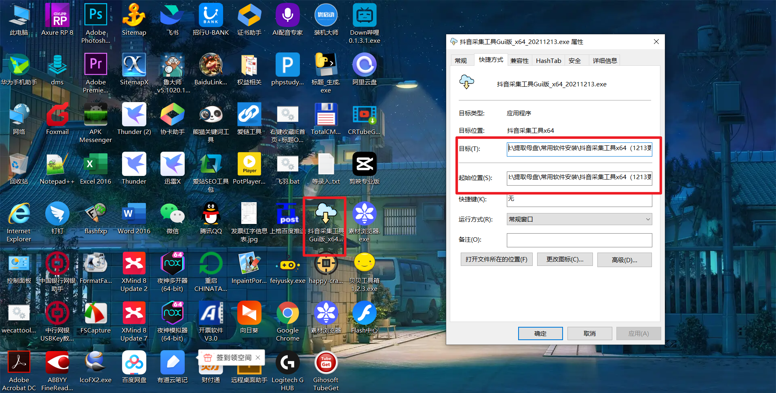This screenshot has height=393, width=776.
Task: Launch PotPlayer media player icon
Action: [249, 165]
